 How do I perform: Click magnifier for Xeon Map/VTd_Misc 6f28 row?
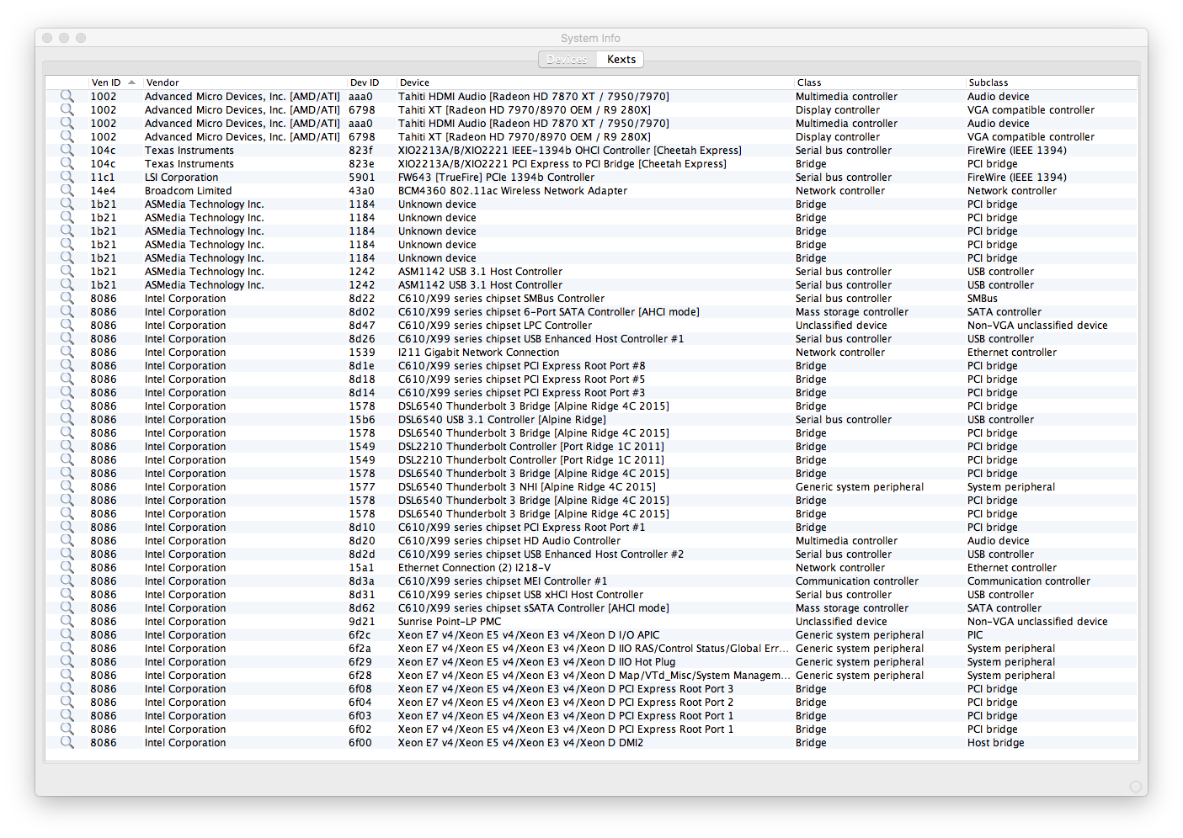(x=67, y=676)
